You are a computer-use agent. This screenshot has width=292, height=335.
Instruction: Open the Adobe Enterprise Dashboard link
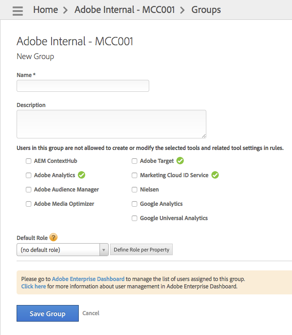88,279
